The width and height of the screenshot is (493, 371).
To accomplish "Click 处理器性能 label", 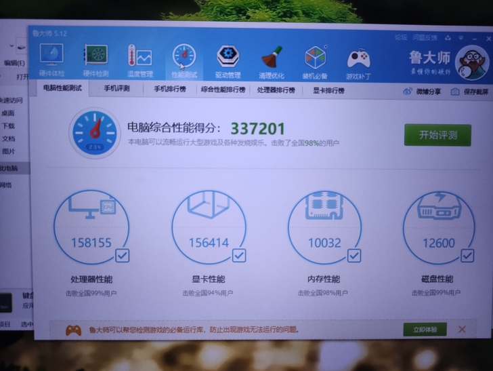I will (91, 279).
